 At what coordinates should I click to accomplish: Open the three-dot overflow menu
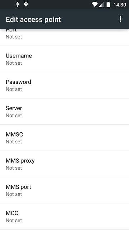coord(120,19)
